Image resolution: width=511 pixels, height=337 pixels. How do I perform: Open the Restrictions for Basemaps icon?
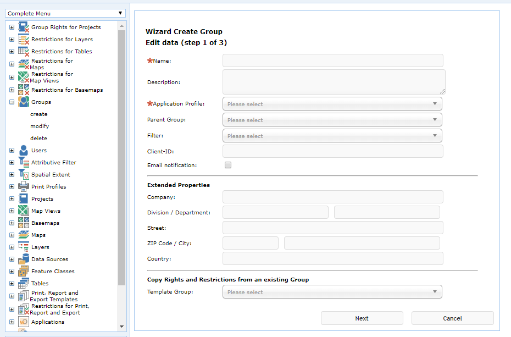(23, 89)
